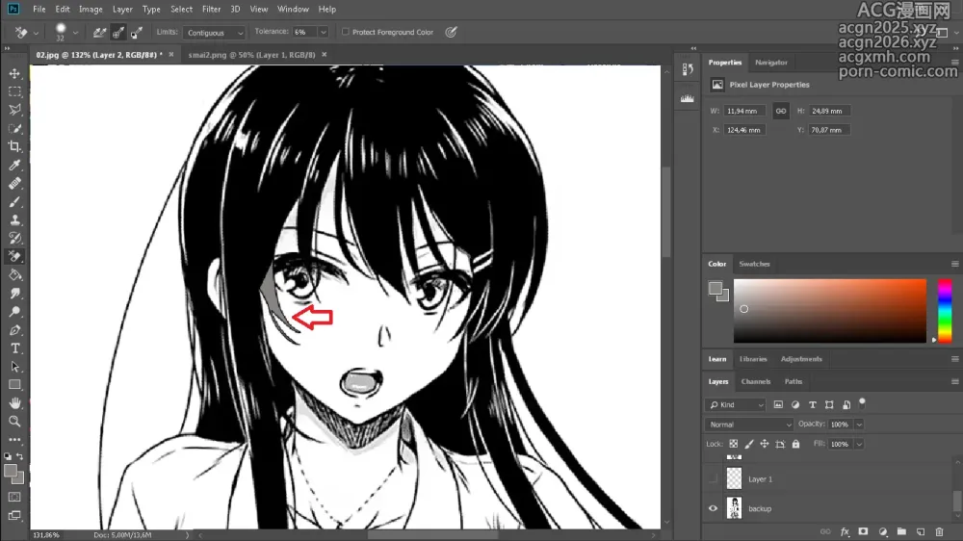Select the Quick Selection tool
Viewport: 963px width, 541px height.
[14, 128]
